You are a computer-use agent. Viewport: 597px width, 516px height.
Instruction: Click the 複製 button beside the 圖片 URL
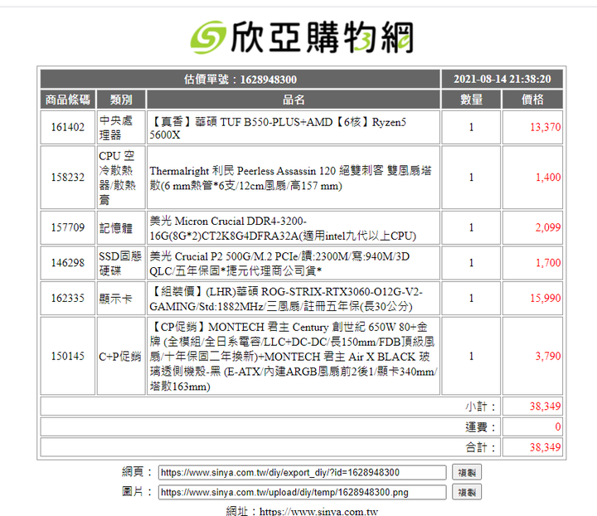(x=467, y=492)
